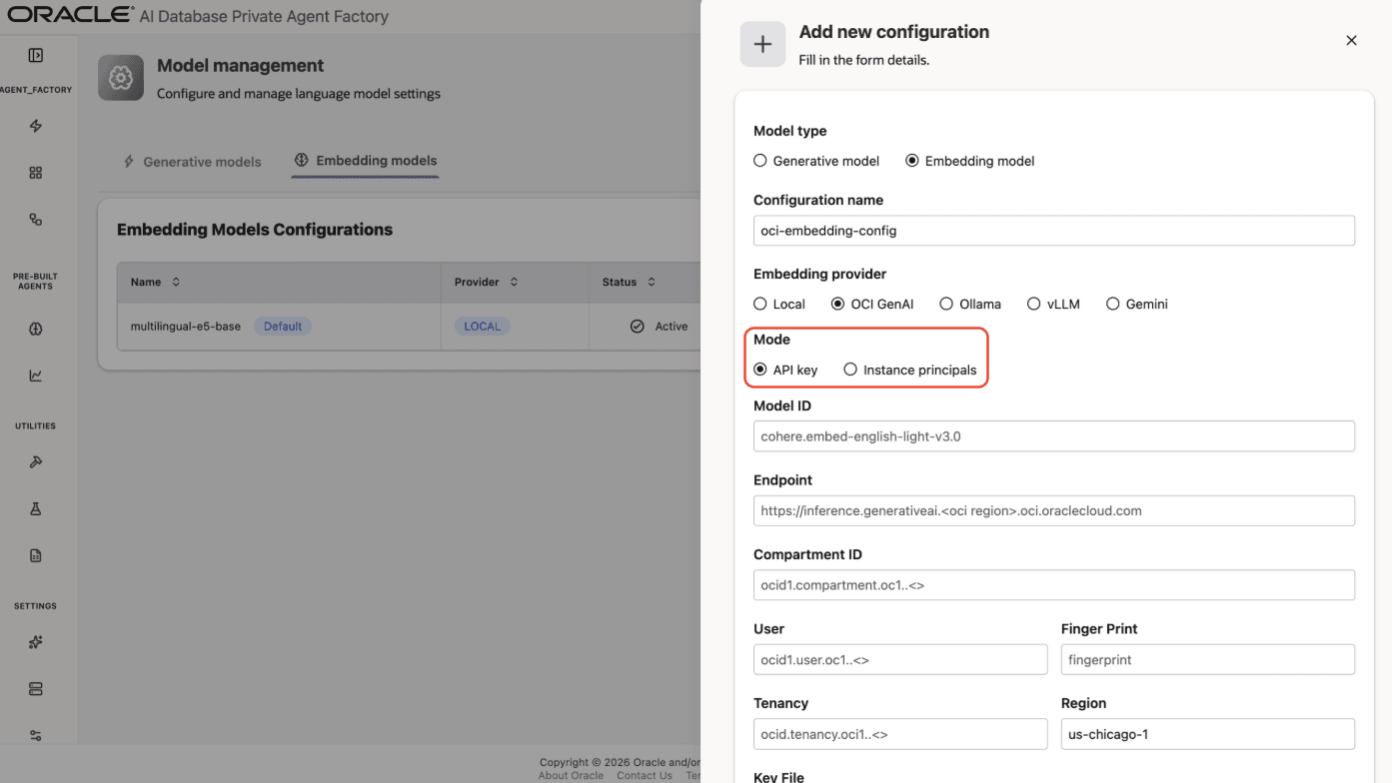Choose Ollama embedding provider

click(x=946, y=304)
